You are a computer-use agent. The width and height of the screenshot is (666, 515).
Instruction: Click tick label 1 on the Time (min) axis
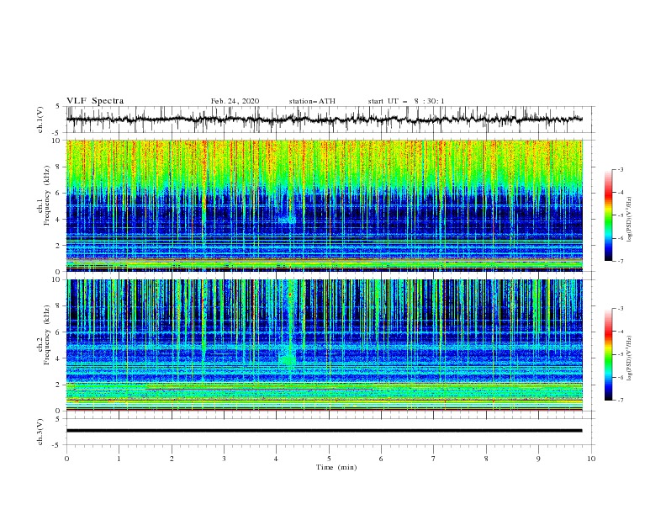119,459
